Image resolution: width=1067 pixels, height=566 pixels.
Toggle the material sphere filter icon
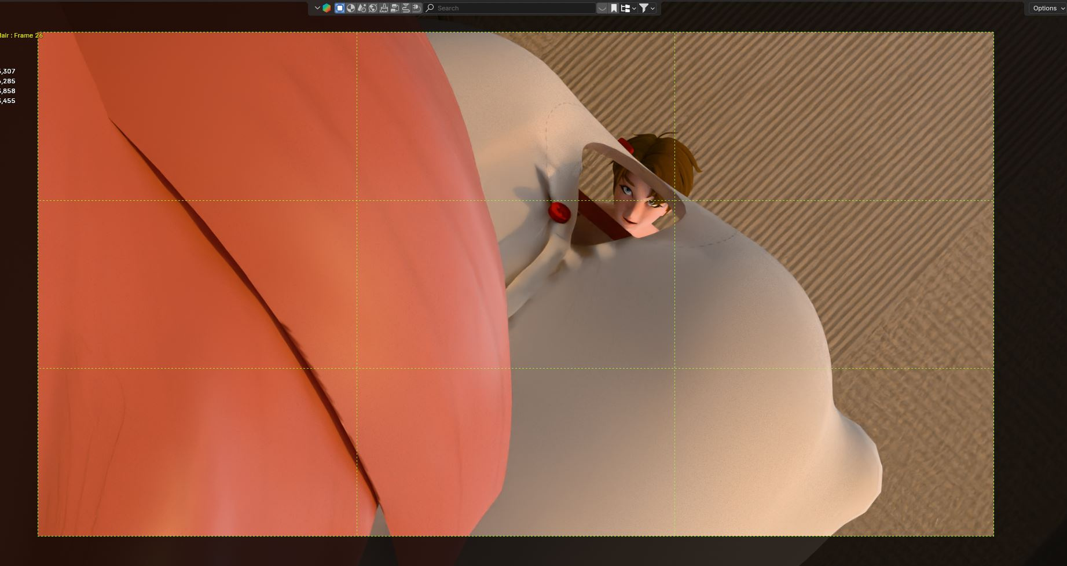tap(351, 8)
